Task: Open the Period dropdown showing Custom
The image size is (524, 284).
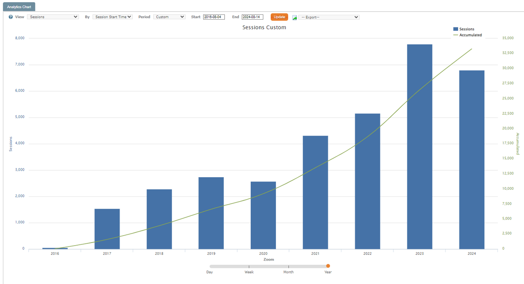Action: click(x=169, y=17)
